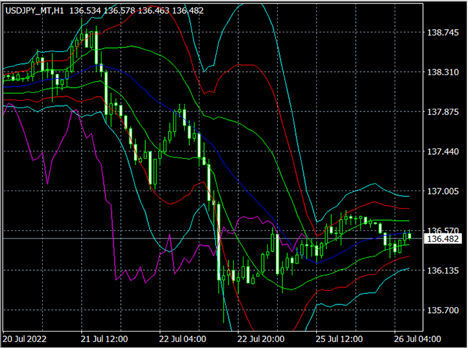
Task: Click the OHLC values 136.534 136.578 text
Action: coord(102,11)
